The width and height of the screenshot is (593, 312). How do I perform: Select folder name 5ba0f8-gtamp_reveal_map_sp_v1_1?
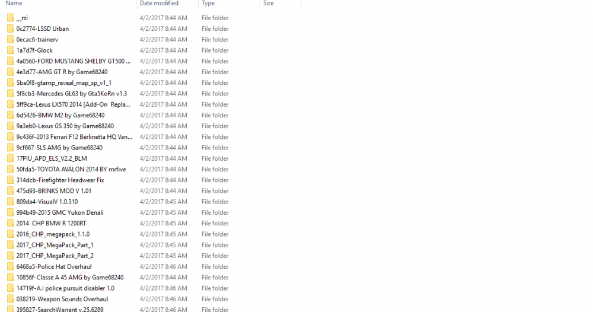coord(64,83)
